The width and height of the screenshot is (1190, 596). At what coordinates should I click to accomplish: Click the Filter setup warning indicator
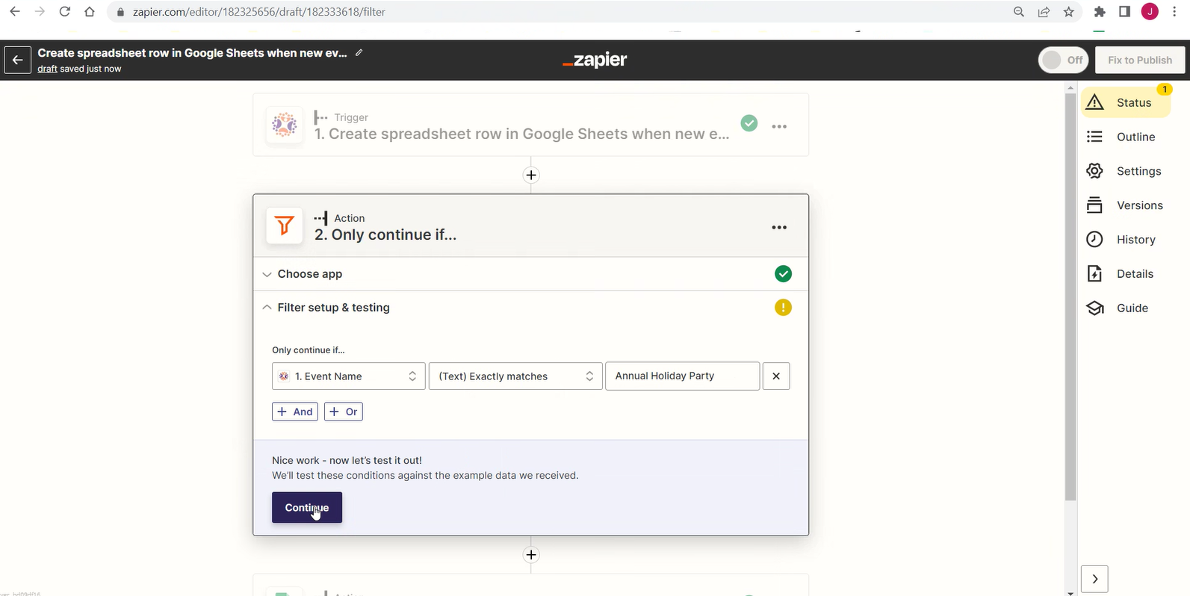pos(783,308)
